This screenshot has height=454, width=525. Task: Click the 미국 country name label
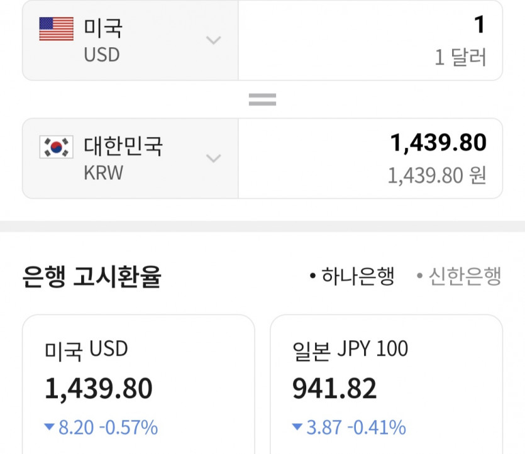(x=103, y=28)
